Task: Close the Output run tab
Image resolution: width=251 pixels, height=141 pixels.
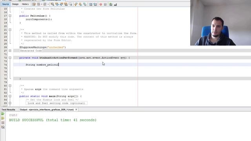Action: point(76,110)
